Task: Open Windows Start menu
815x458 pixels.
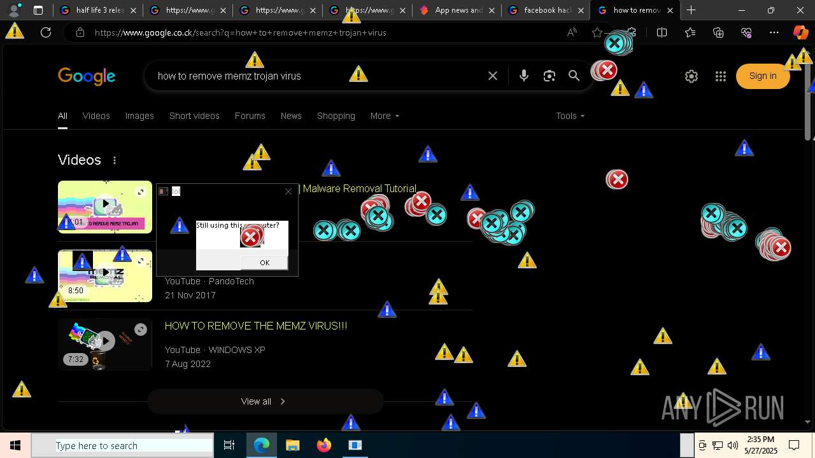Action: click(15, 445)
